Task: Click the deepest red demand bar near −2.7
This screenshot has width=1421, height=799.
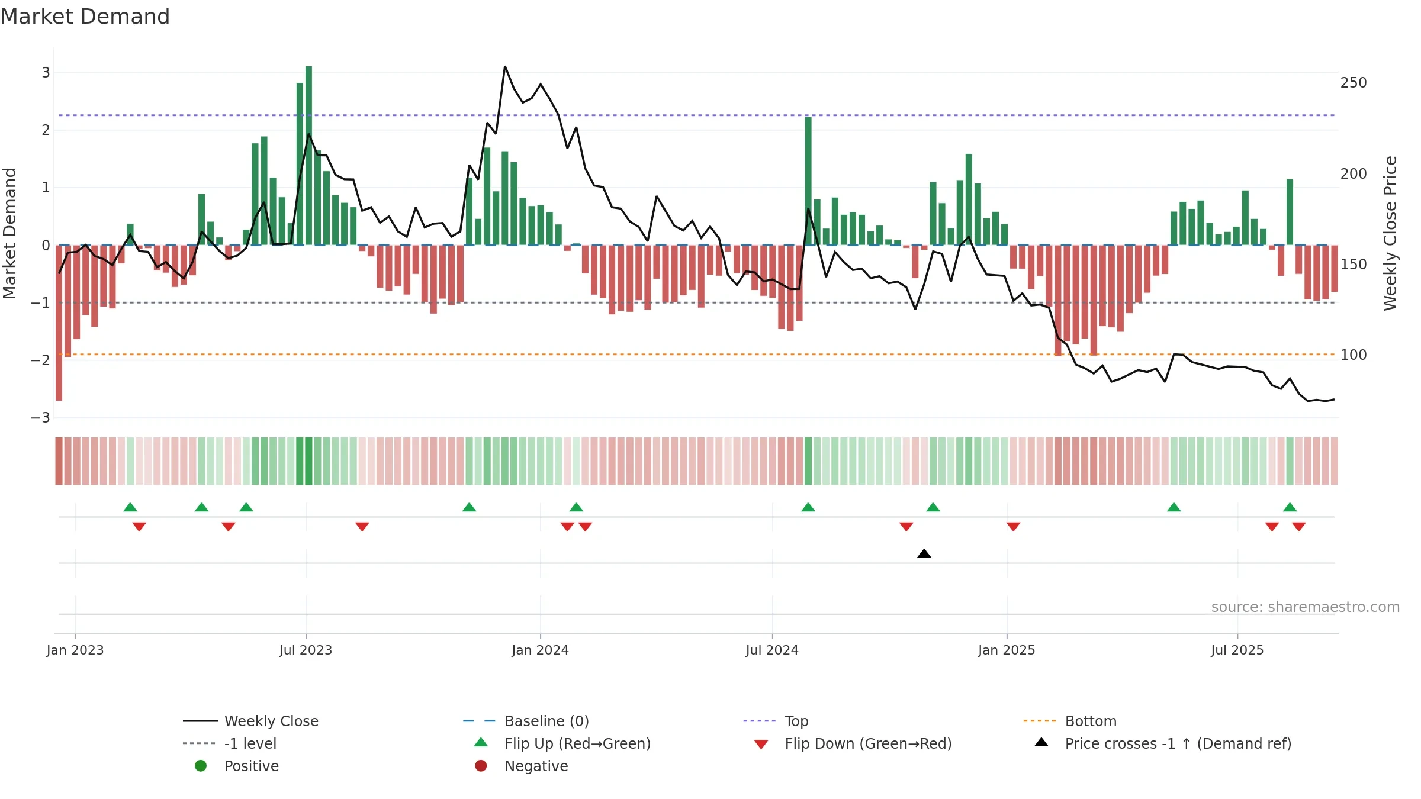Action: click(59, 323)
